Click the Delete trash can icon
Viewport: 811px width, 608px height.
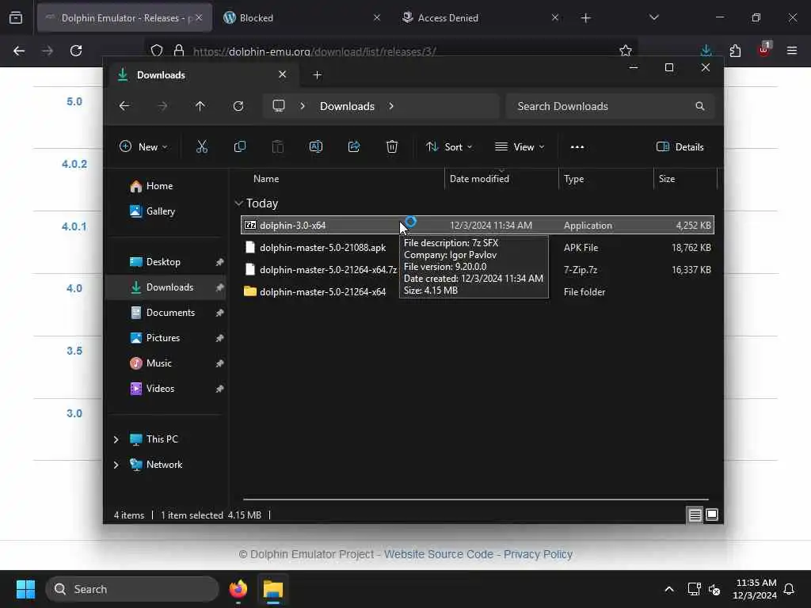point(392,146)
